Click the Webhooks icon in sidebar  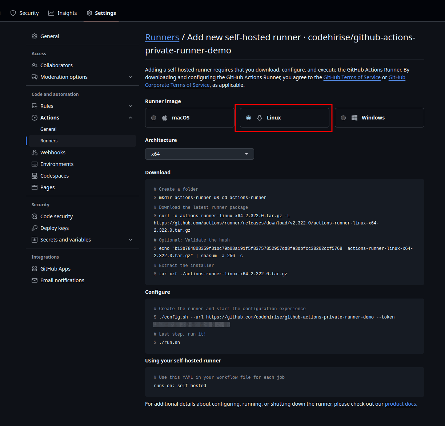coord(35,152)
